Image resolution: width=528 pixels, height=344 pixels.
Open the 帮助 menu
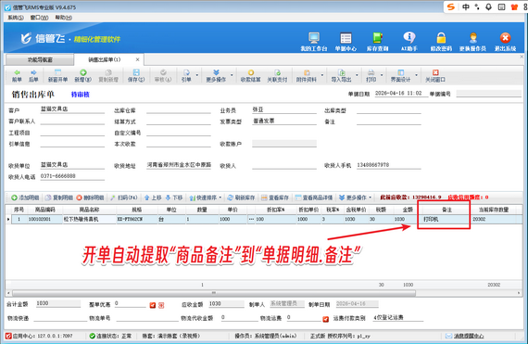click(63, 18)
